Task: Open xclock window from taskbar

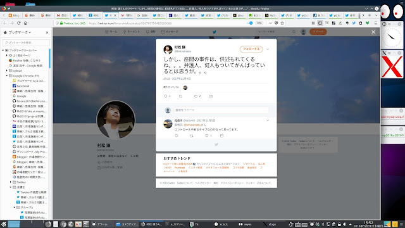Action: click(x=221, y=224)
